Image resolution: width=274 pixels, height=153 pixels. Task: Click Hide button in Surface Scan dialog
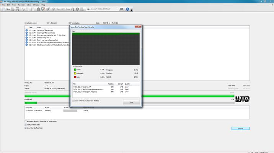tap(131, 102)
